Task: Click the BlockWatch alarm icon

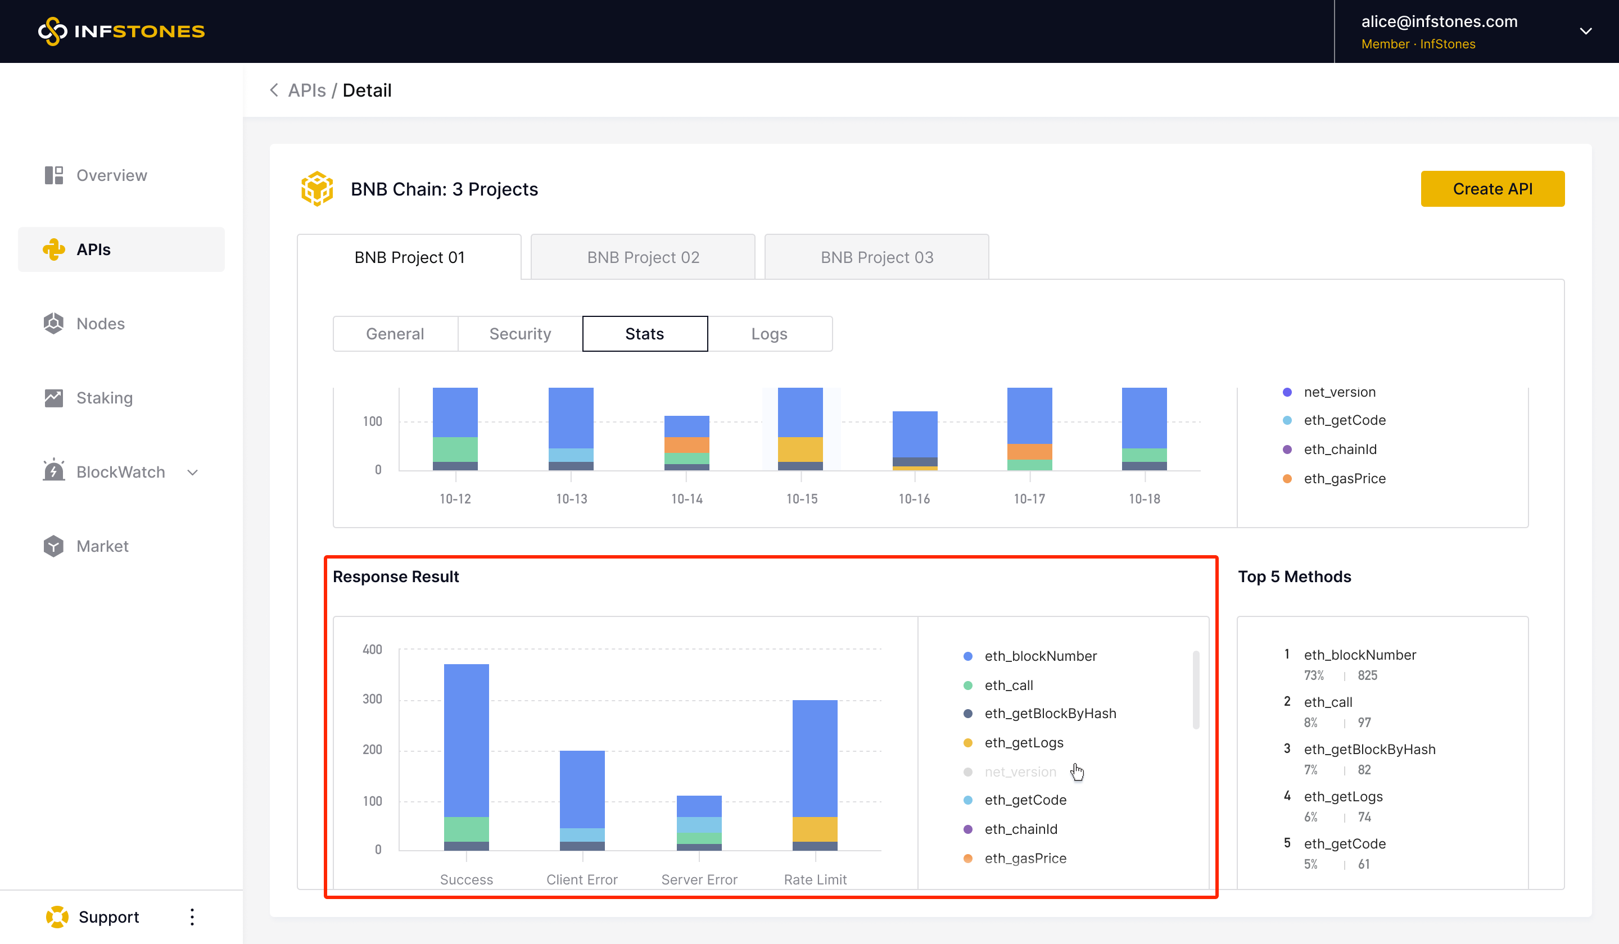Action: 54,471
